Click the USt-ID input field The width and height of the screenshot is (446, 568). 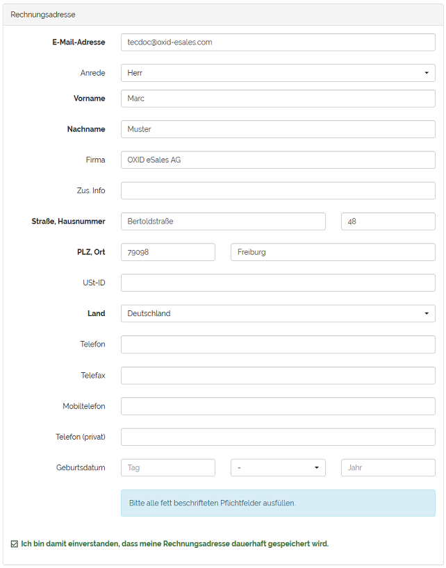point(278,283)
